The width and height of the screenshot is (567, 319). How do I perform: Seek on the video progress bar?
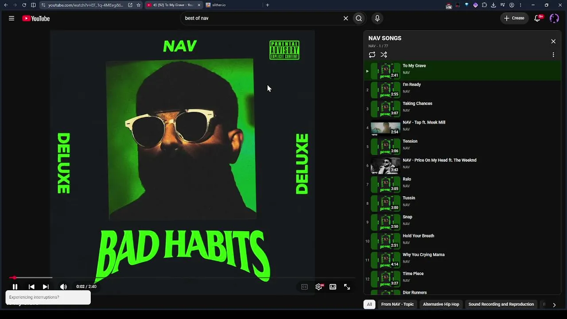(182, 278)
